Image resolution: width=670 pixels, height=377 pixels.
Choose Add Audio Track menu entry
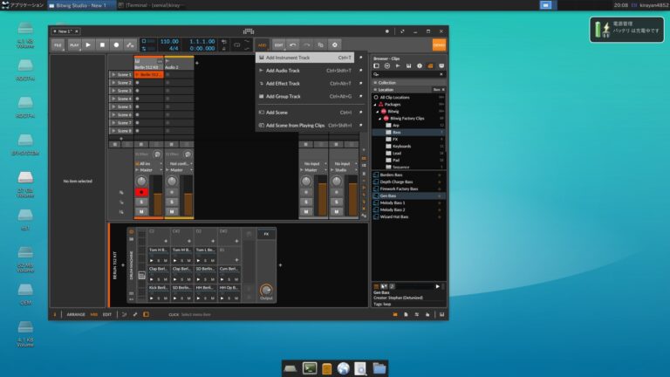(305, 71)
